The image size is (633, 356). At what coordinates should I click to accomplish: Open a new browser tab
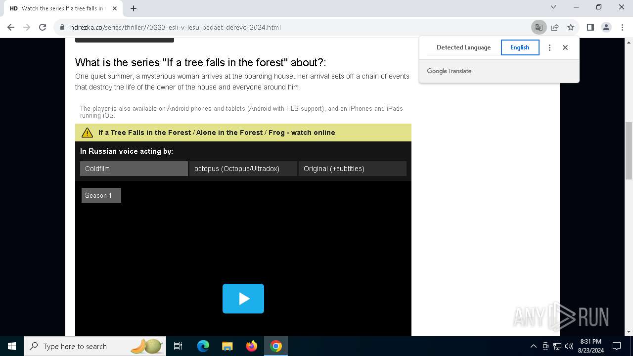tap(134, 8)
